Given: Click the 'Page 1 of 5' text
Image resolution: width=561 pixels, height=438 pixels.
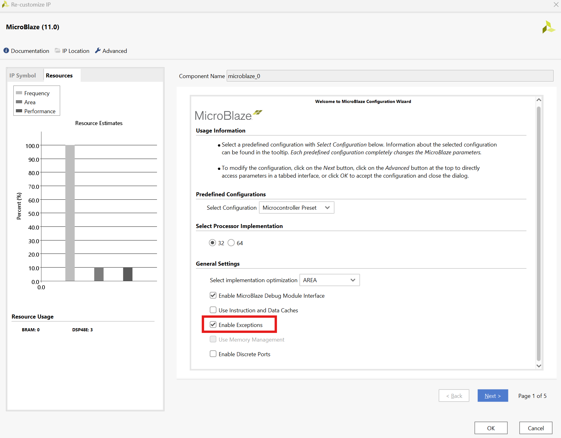Looking at the screenshot, I should [532, 396].
